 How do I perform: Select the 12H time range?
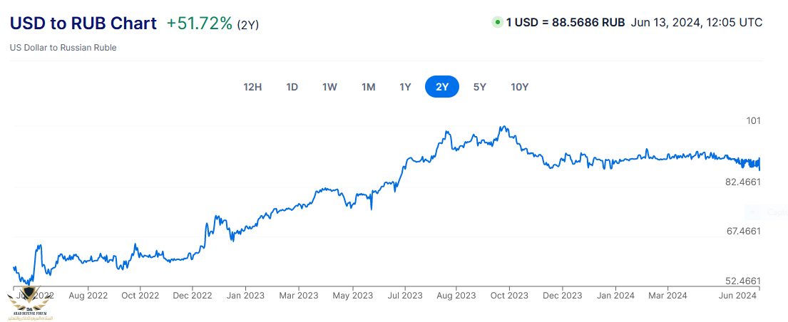point(253,87)
